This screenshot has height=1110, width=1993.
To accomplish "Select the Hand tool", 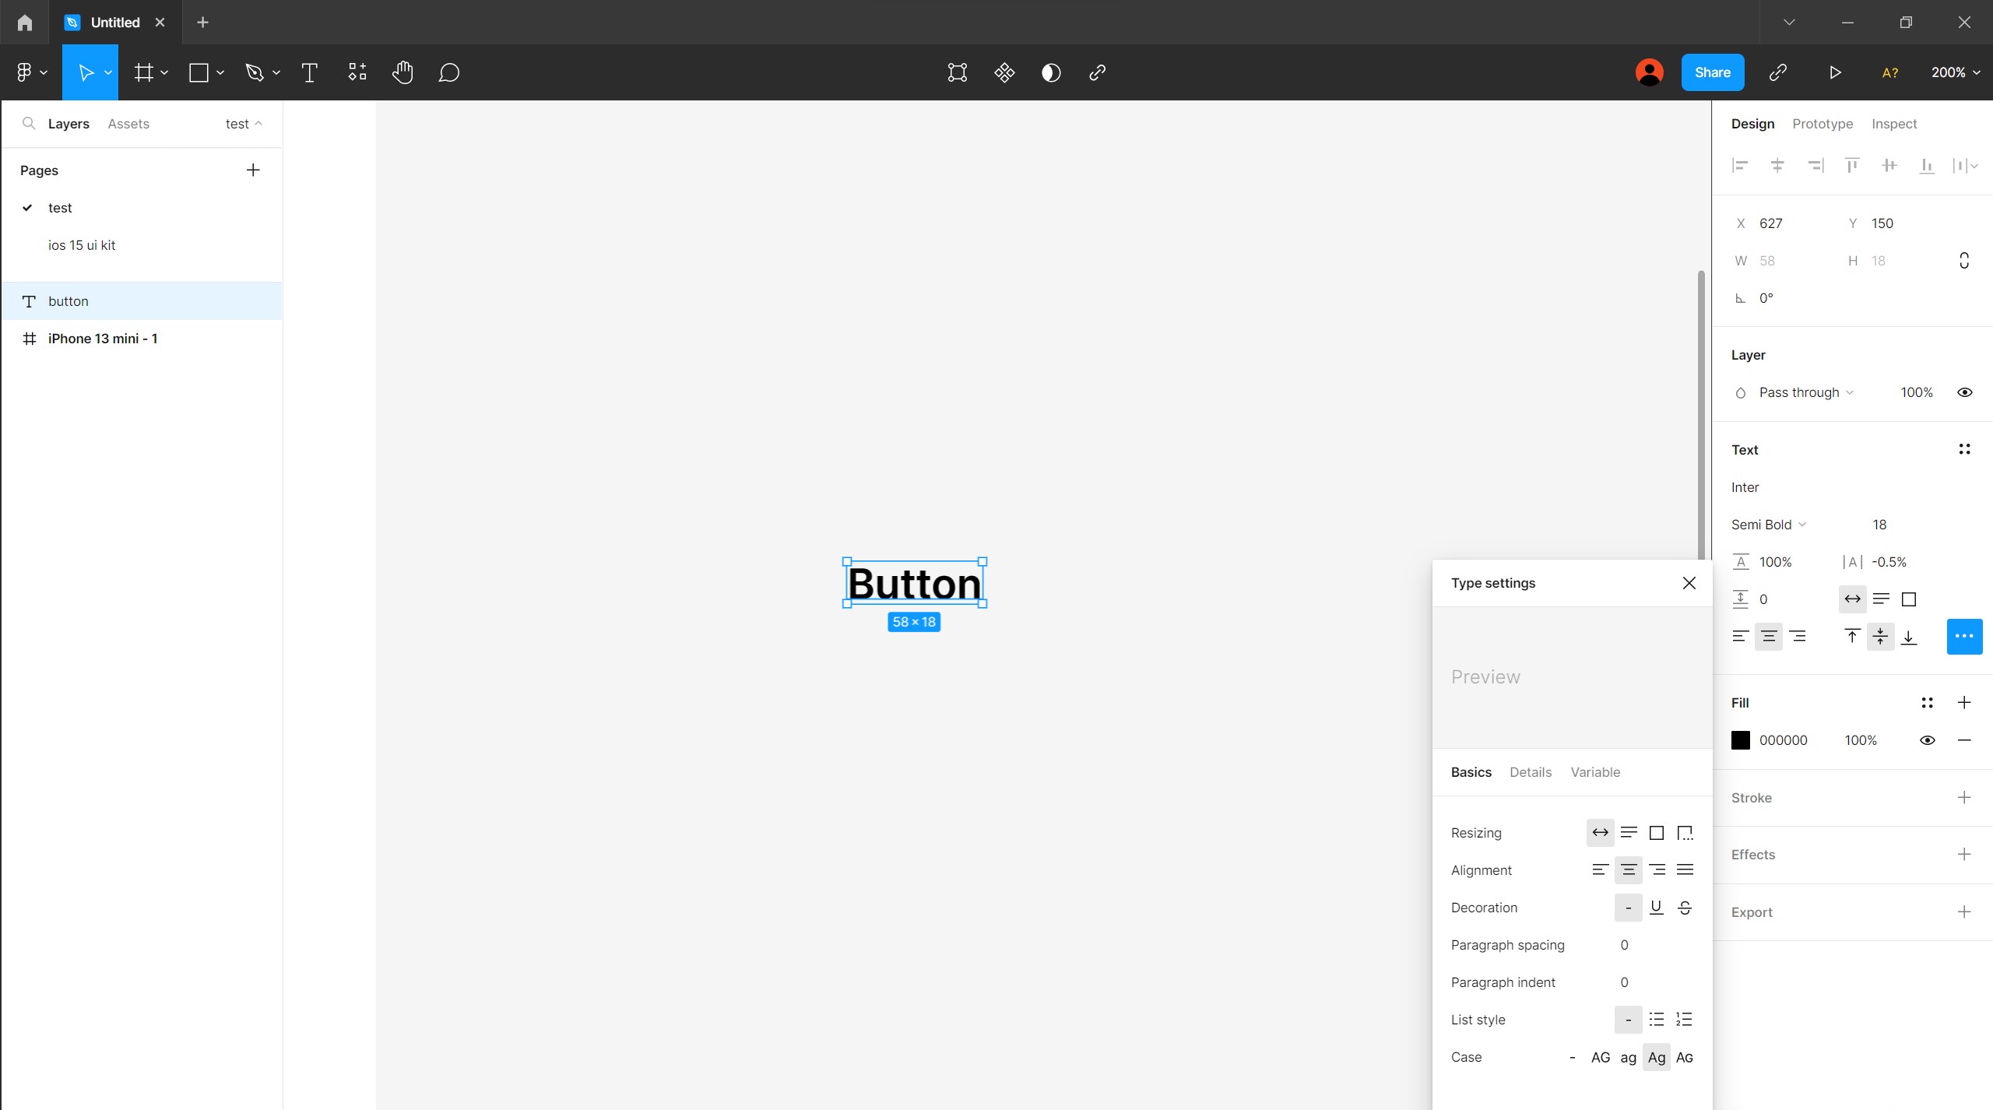I will pyautogui.click(x=402, y=72).
